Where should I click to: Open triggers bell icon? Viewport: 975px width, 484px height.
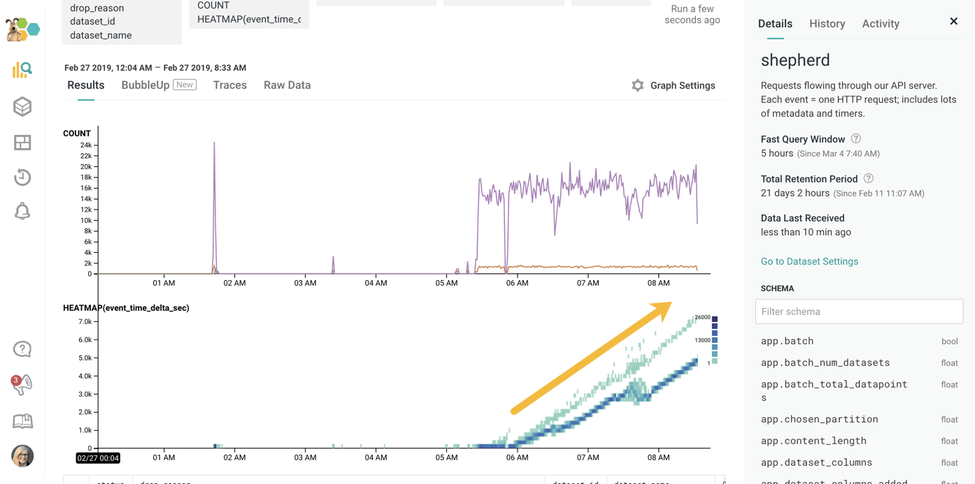[22, 211]
